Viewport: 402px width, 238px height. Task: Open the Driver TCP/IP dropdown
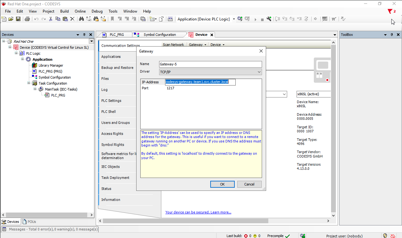211,72
